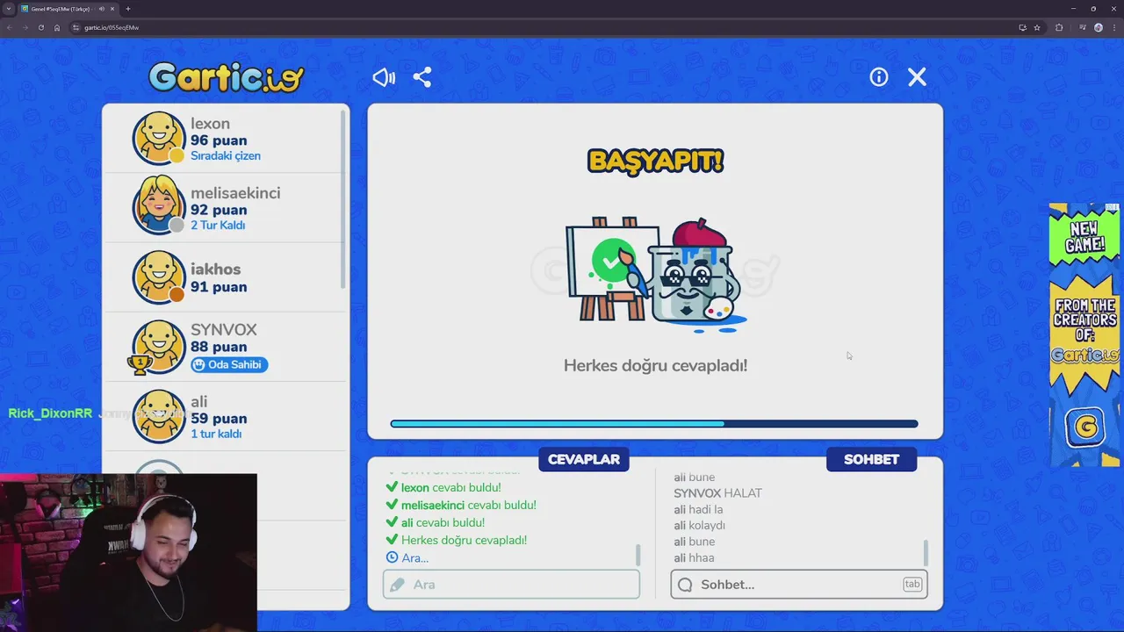The image size is (1124, 632).
Task: Open iakhos's player avatar
Action: click(159, 277)
